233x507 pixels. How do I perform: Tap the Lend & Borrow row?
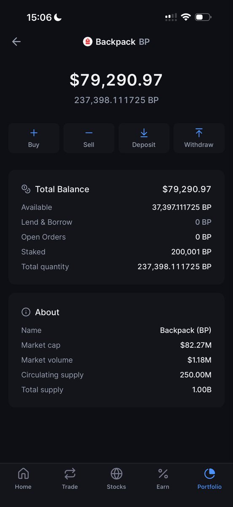coord(116,222)
